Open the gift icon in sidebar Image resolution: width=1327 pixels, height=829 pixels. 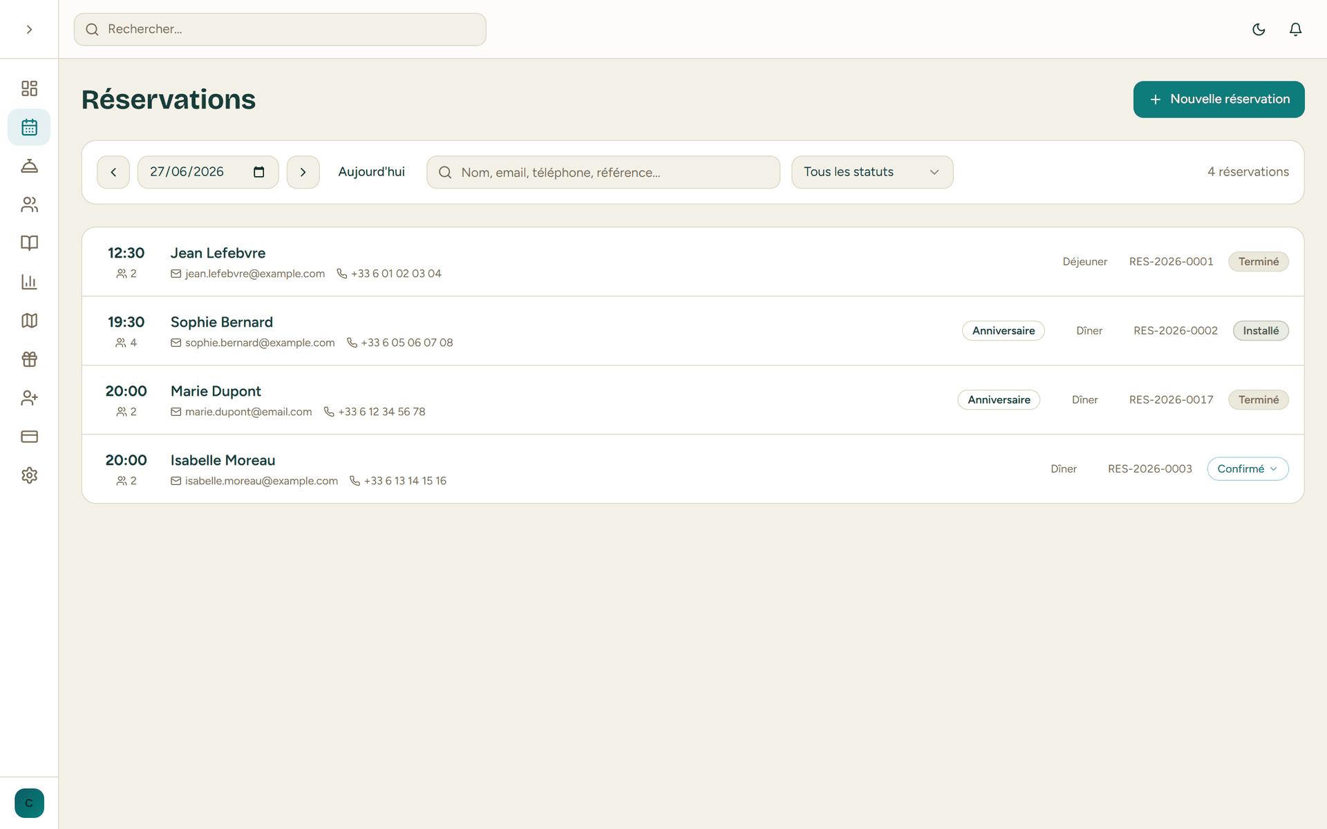[29, 359]
